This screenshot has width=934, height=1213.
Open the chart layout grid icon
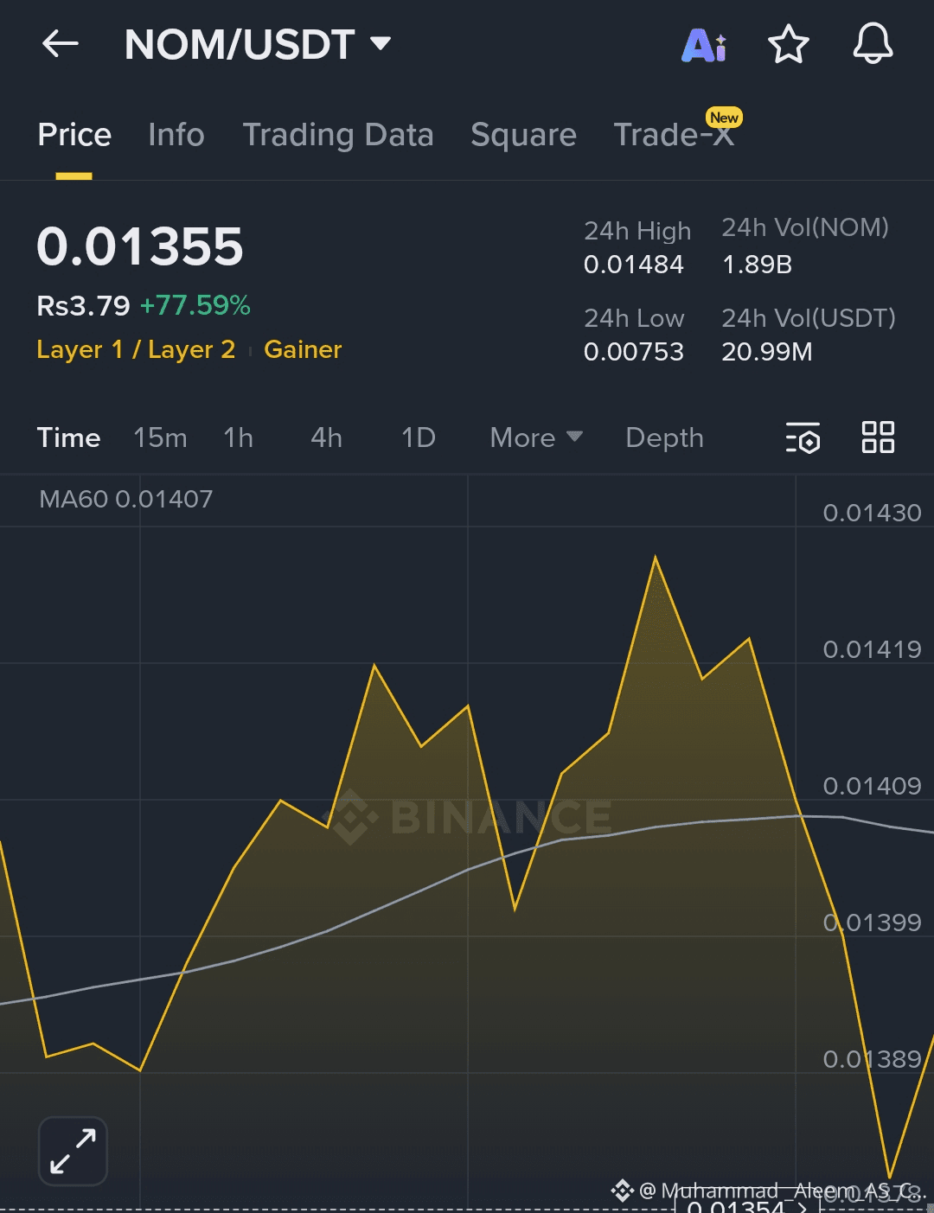[878, 437]
